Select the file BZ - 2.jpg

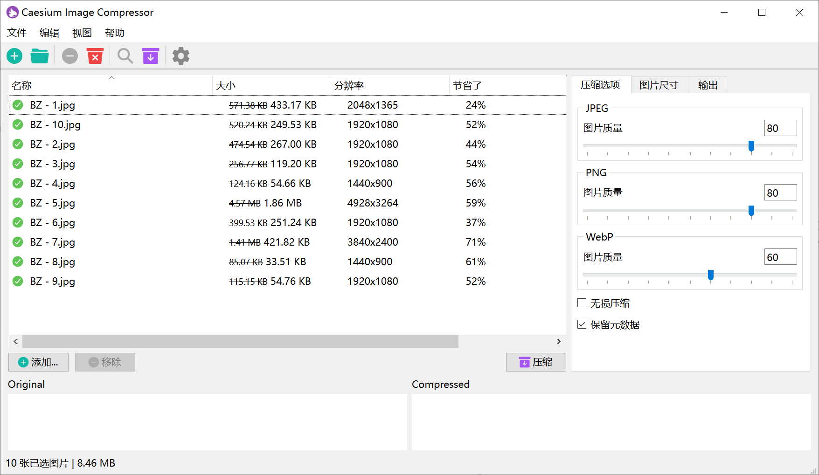click(x=52, y=145)
